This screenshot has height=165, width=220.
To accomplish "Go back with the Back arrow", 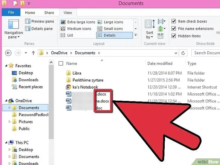I will pos(8,53).
